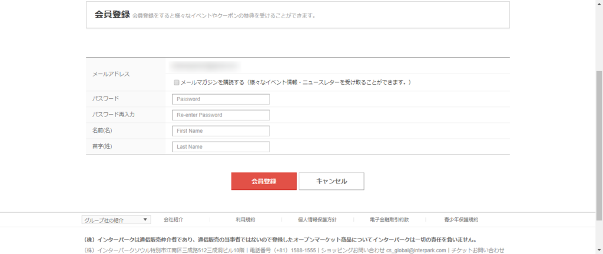
Task: Select the Last Name input field
Action: (220, 147)
